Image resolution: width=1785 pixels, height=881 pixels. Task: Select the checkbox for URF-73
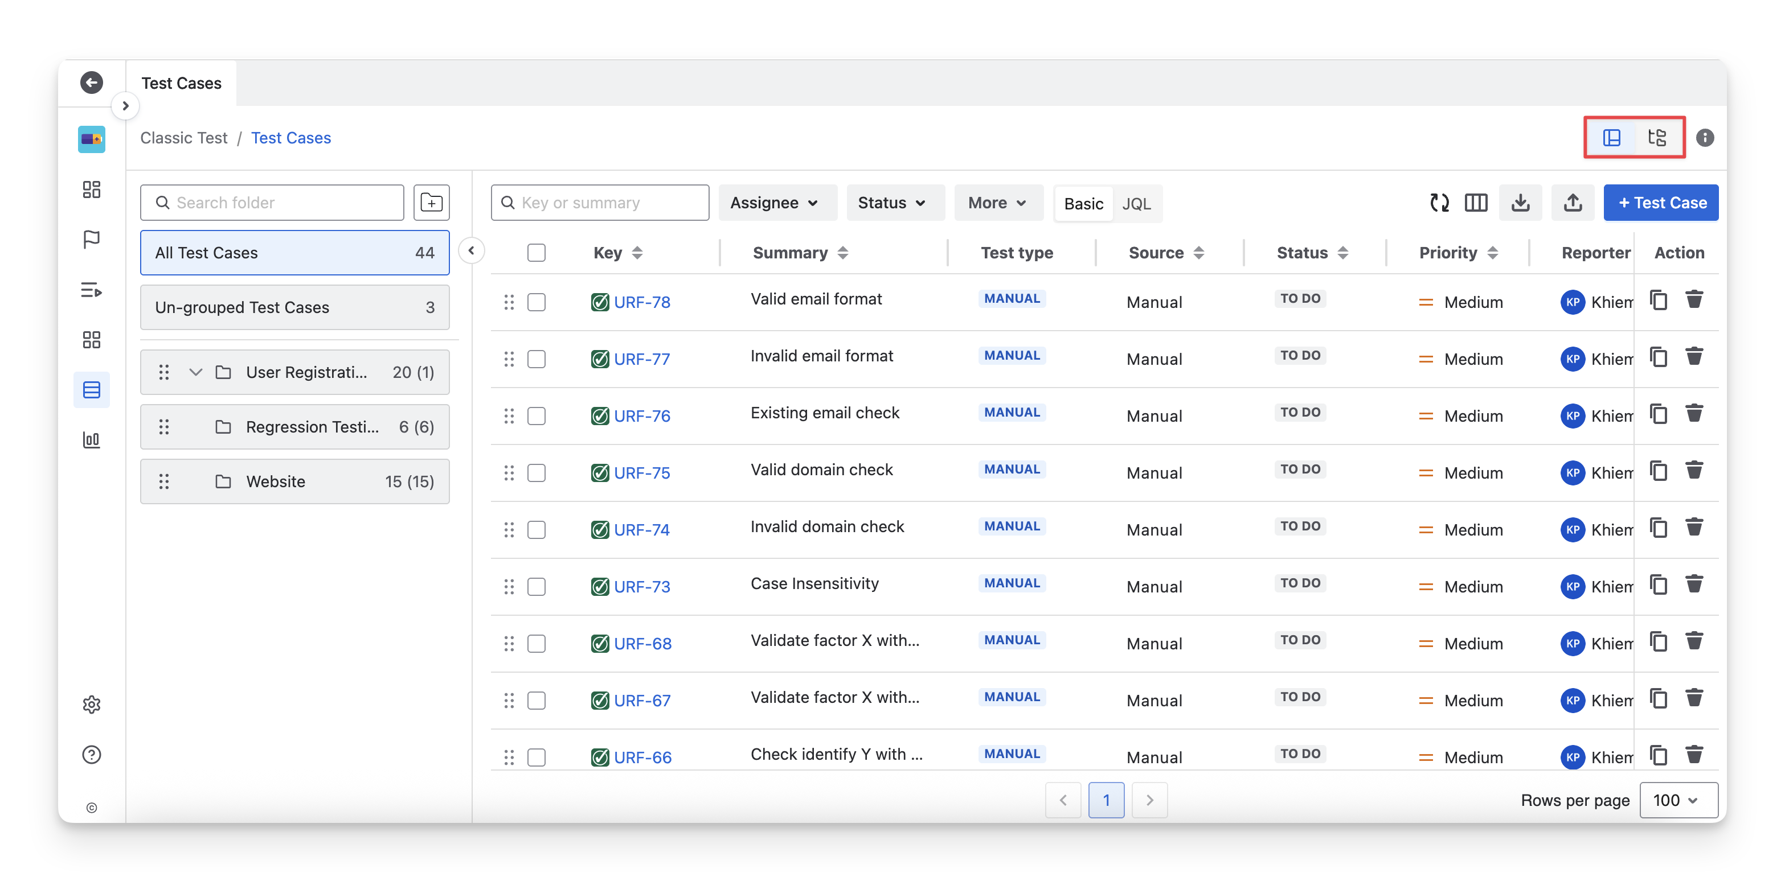(535, 587)
